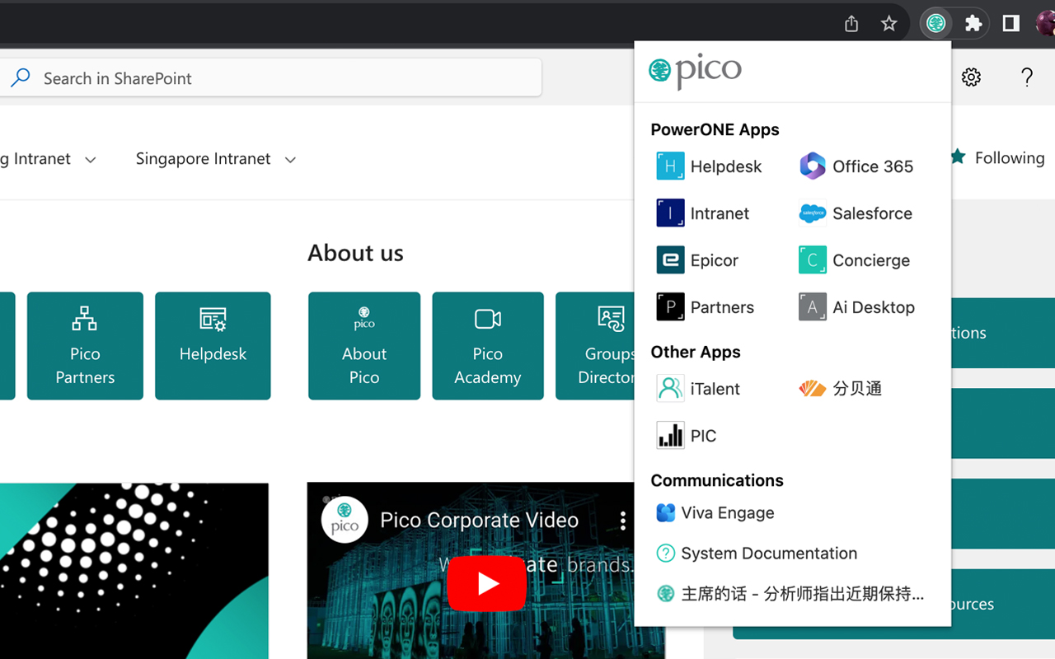Open the Helpdesk app icon in popup
The height and width of the screenshot is (659, 1055).
(x=670, y=166)
